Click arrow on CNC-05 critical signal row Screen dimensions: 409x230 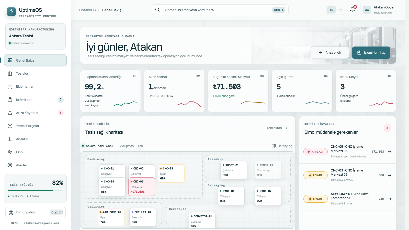click(389, 152)
